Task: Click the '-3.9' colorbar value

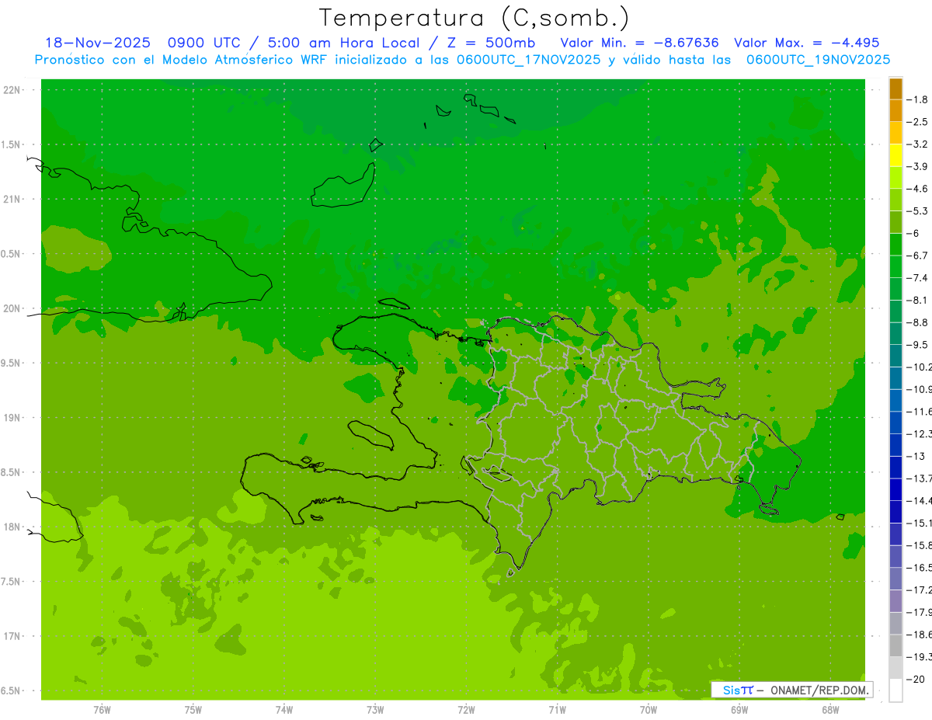Action: pos(919,166)
